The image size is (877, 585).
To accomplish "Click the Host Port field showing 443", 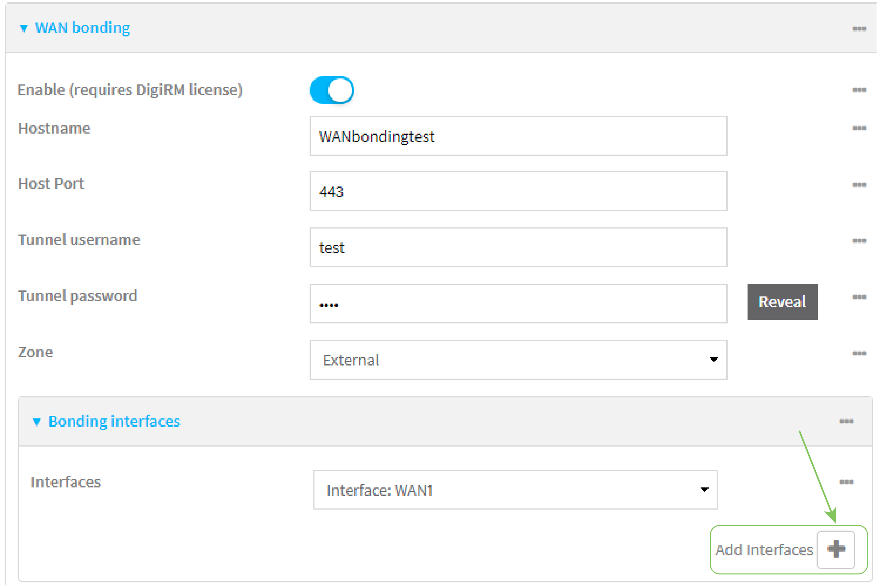I will (x=518, y=191).
